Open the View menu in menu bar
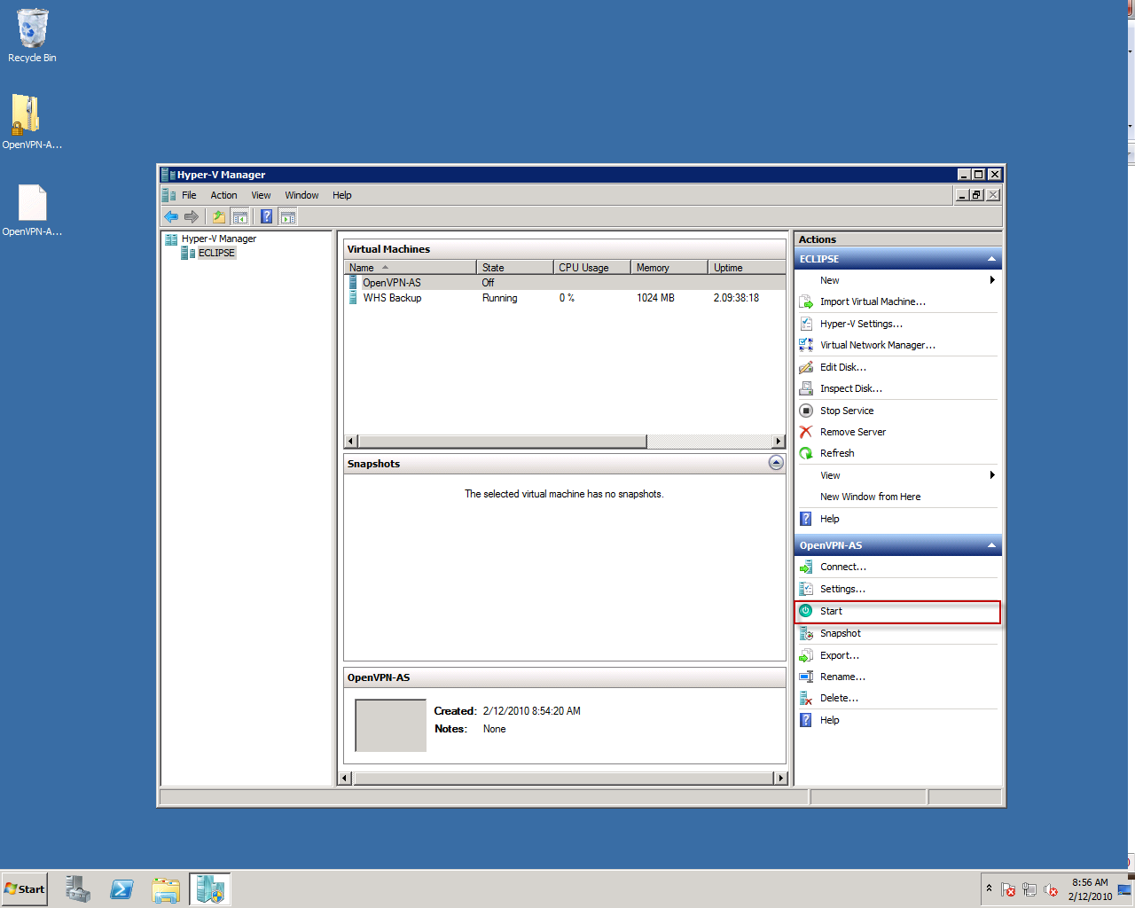Screen dimensions: 1135x908 (x=261, y=195)
